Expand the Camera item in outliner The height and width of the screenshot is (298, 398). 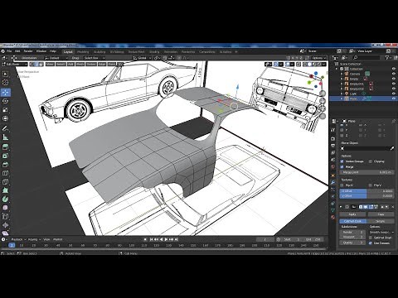(342, 74)
